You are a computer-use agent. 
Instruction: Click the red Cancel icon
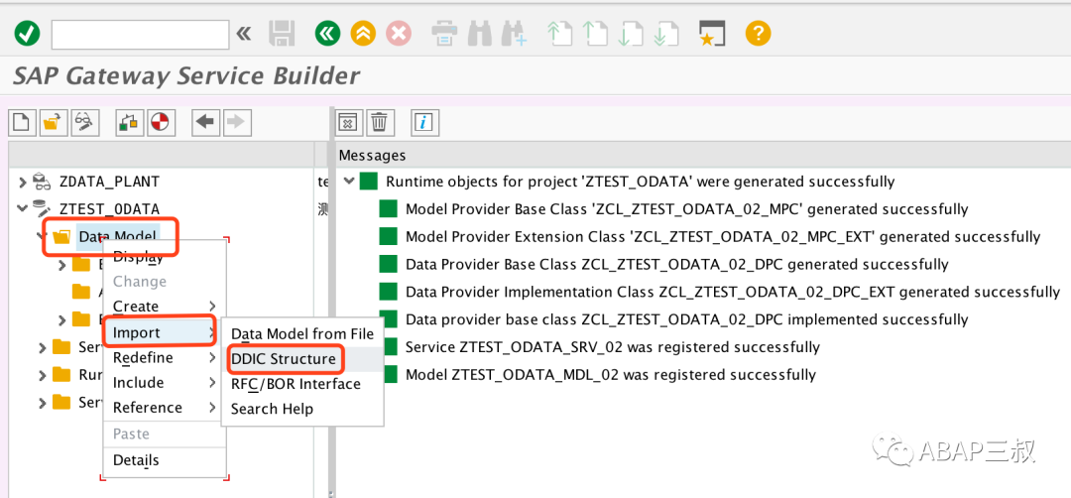point(399,33)
